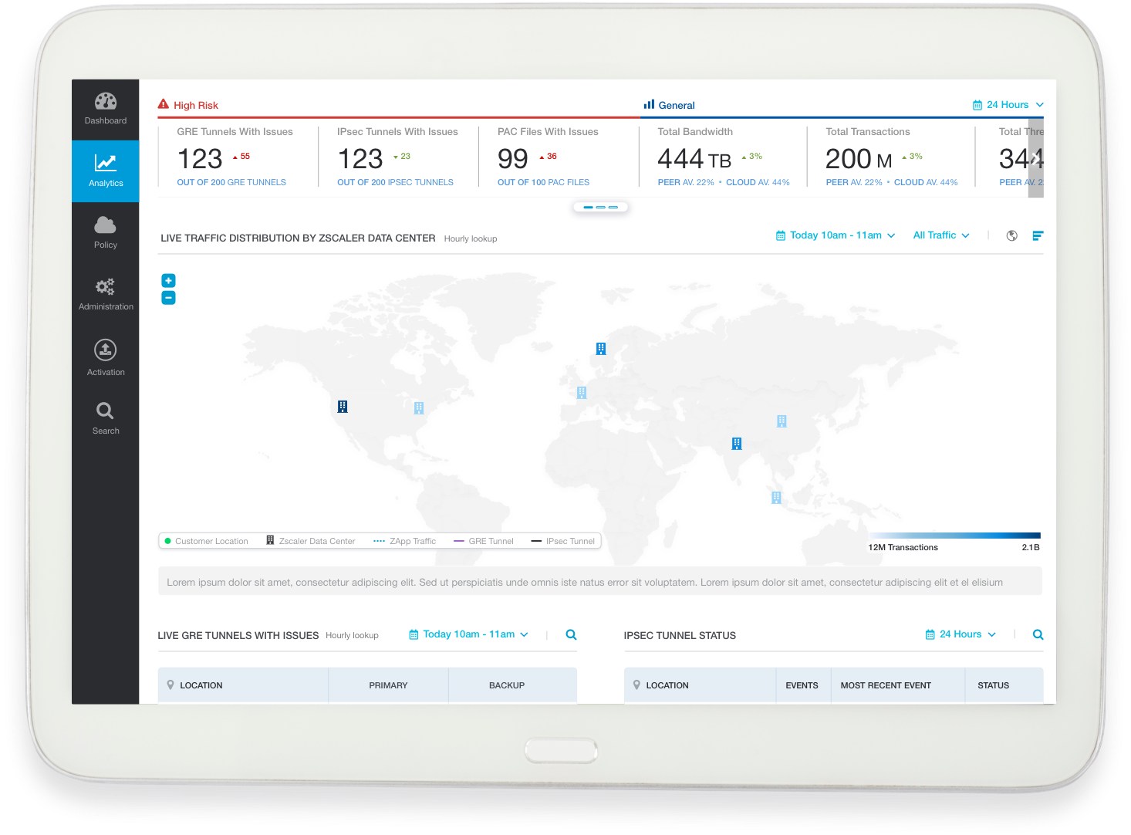The width and height of the screenshot is (1131, 835).
Task: Click the transactions color gradient scale
Action: (x=954, y=535)
